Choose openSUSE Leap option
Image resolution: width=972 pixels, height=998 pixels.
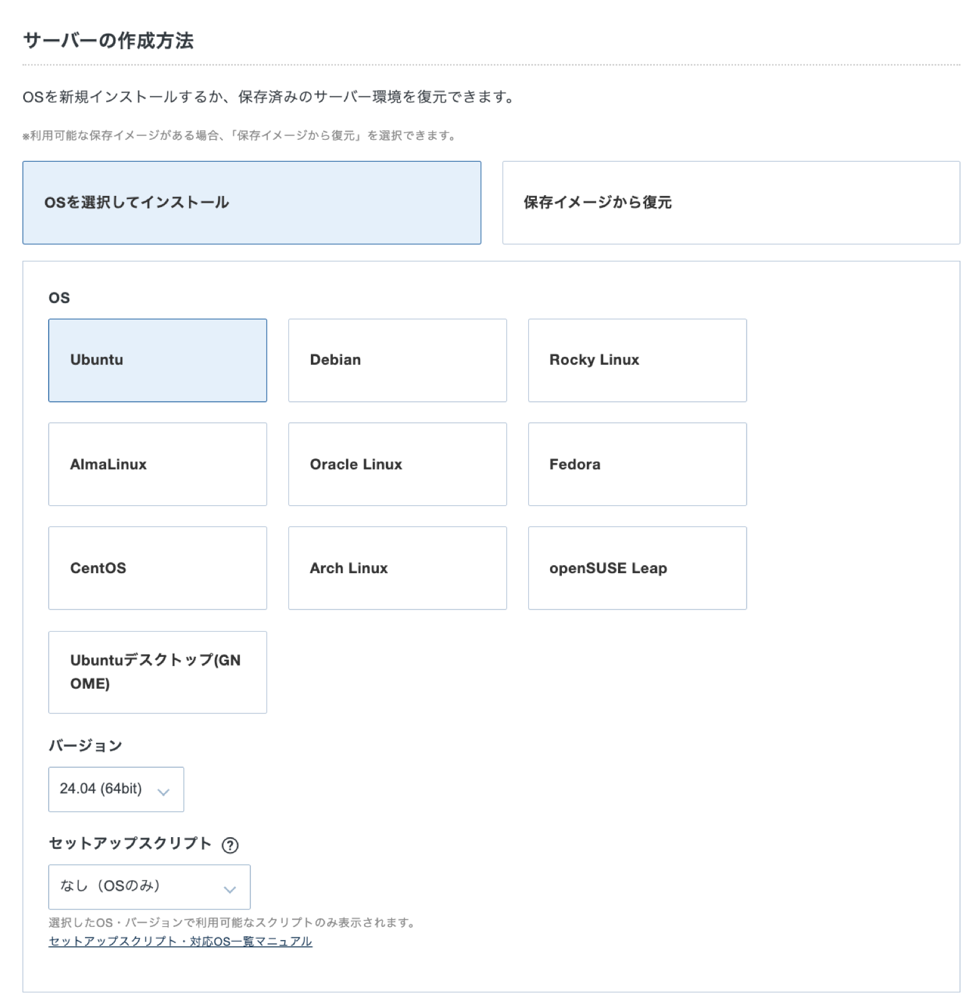637,568
